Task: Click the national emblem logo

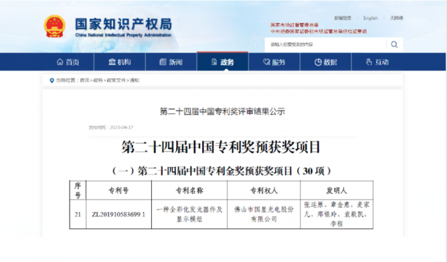Action: coord(54,27)
